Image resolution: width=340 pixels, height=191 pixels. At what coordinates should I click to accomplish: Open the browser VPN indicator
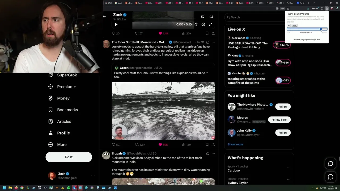(x=315, y=8)
